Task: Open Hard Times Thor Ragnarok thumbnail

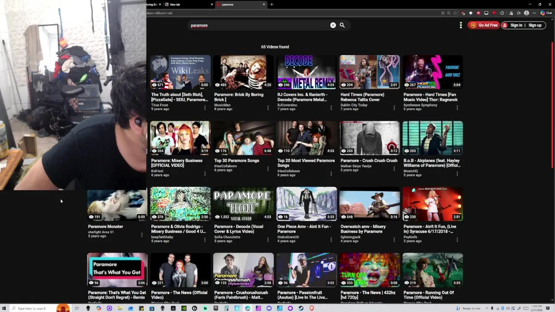Action: [433, 72]
